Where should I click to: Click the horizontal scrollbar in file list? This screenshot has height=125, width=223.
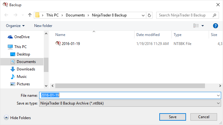coord(130,86)
